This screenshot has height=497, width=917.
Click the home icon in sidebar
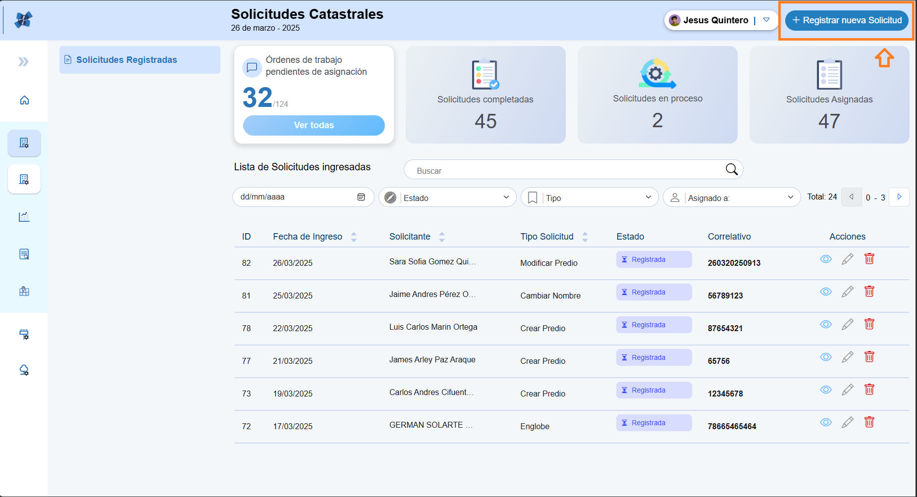(24, 100)
